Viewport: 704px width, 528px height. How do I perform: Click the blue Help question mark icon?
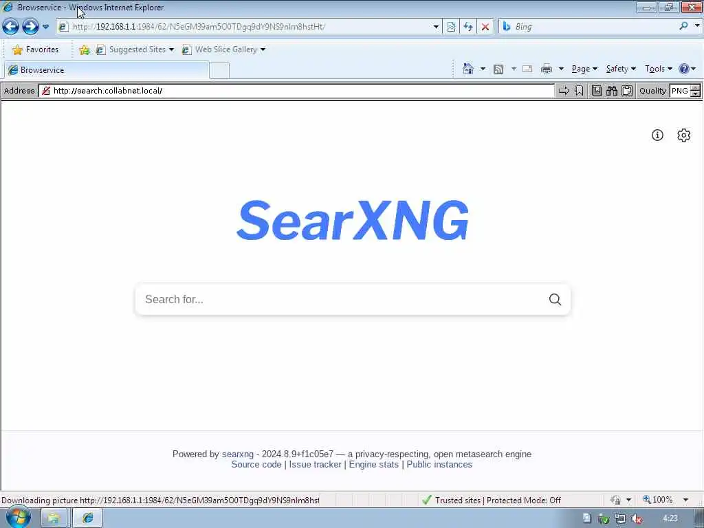coord(684,69)
